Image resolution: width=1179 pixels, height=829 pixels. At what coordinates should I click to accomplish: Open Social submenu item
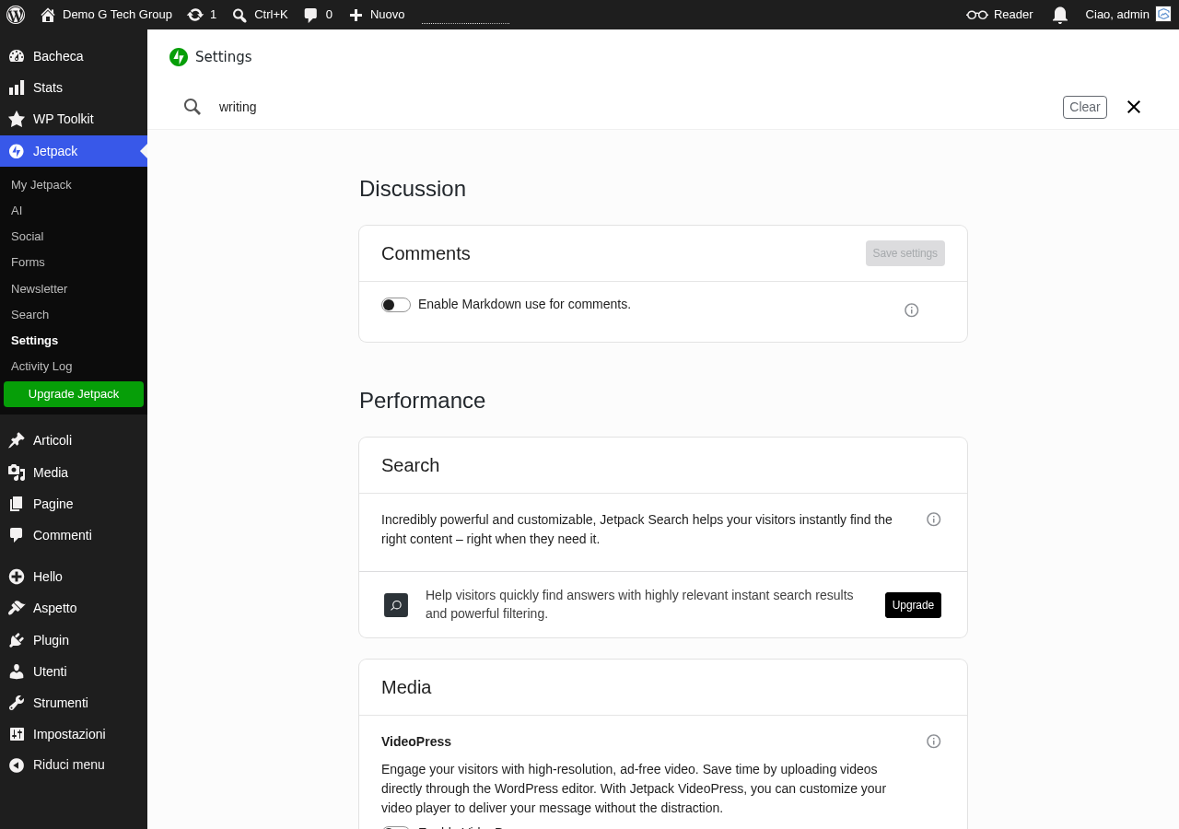[x=28, y=237]
